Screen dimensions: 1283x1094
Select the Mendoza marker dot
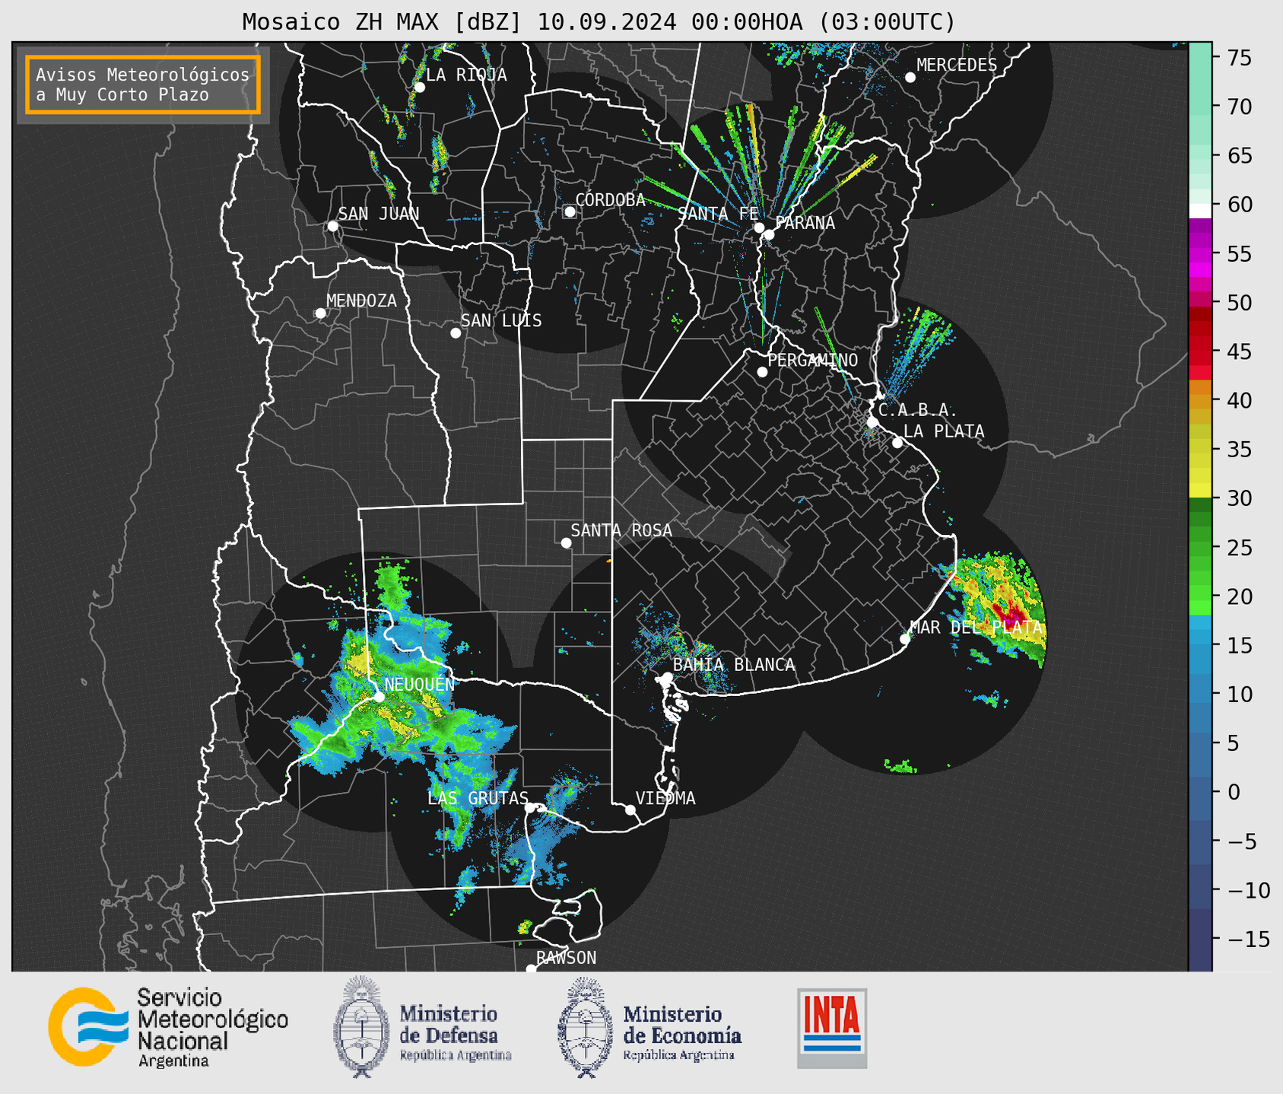[x=321, y=313]
